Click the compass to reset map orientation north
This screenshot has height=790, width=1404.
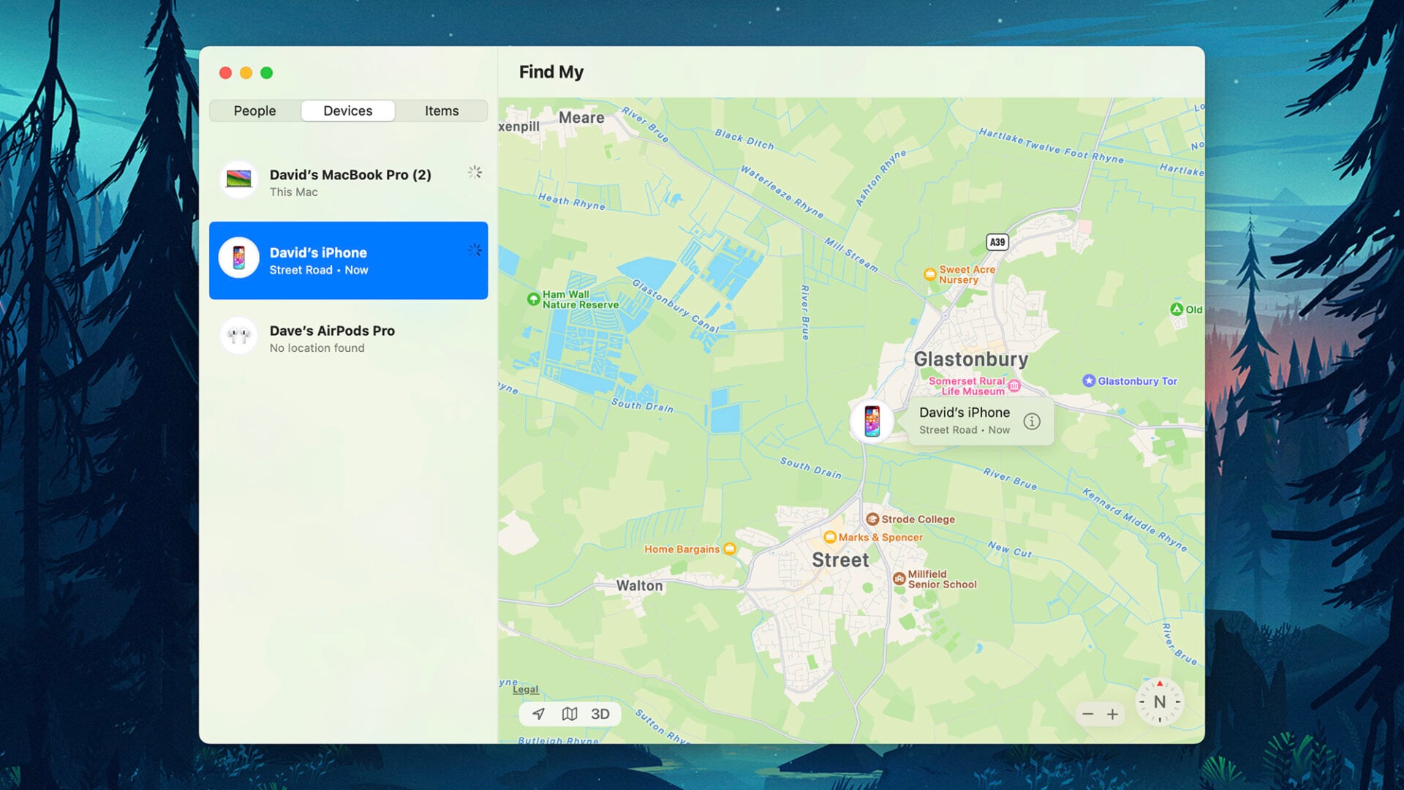point(1160,701)
